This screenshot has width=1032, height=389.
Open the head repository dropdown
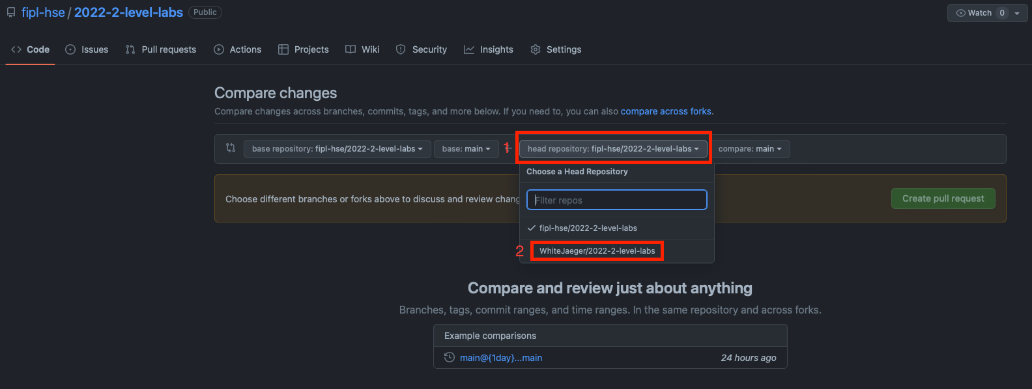click(x=613, y=149)
